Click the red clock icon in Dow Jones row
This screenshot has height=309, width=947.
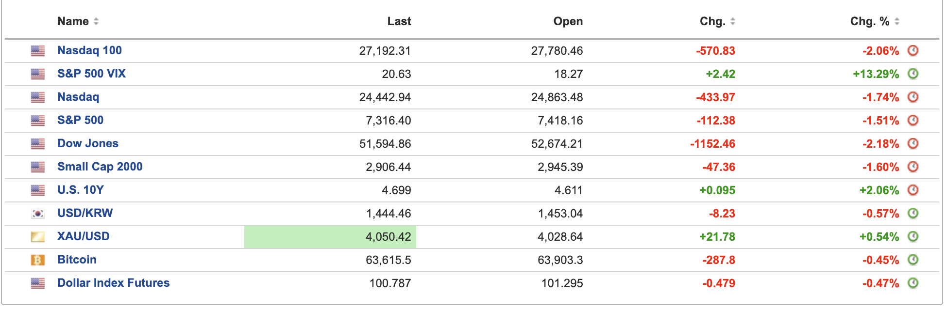[913, 143]
